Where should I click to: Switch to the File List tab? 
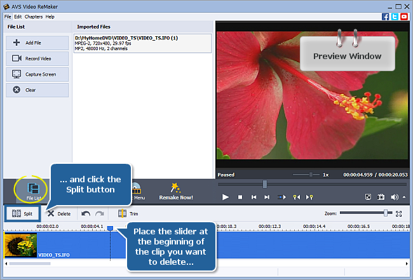pyautogui.click(x=34, y=191)
